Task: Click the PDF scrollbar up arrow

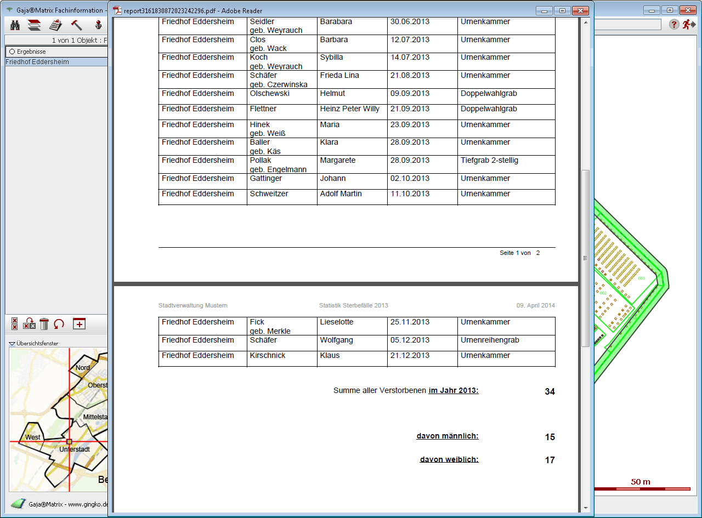Action: (585, 22)
